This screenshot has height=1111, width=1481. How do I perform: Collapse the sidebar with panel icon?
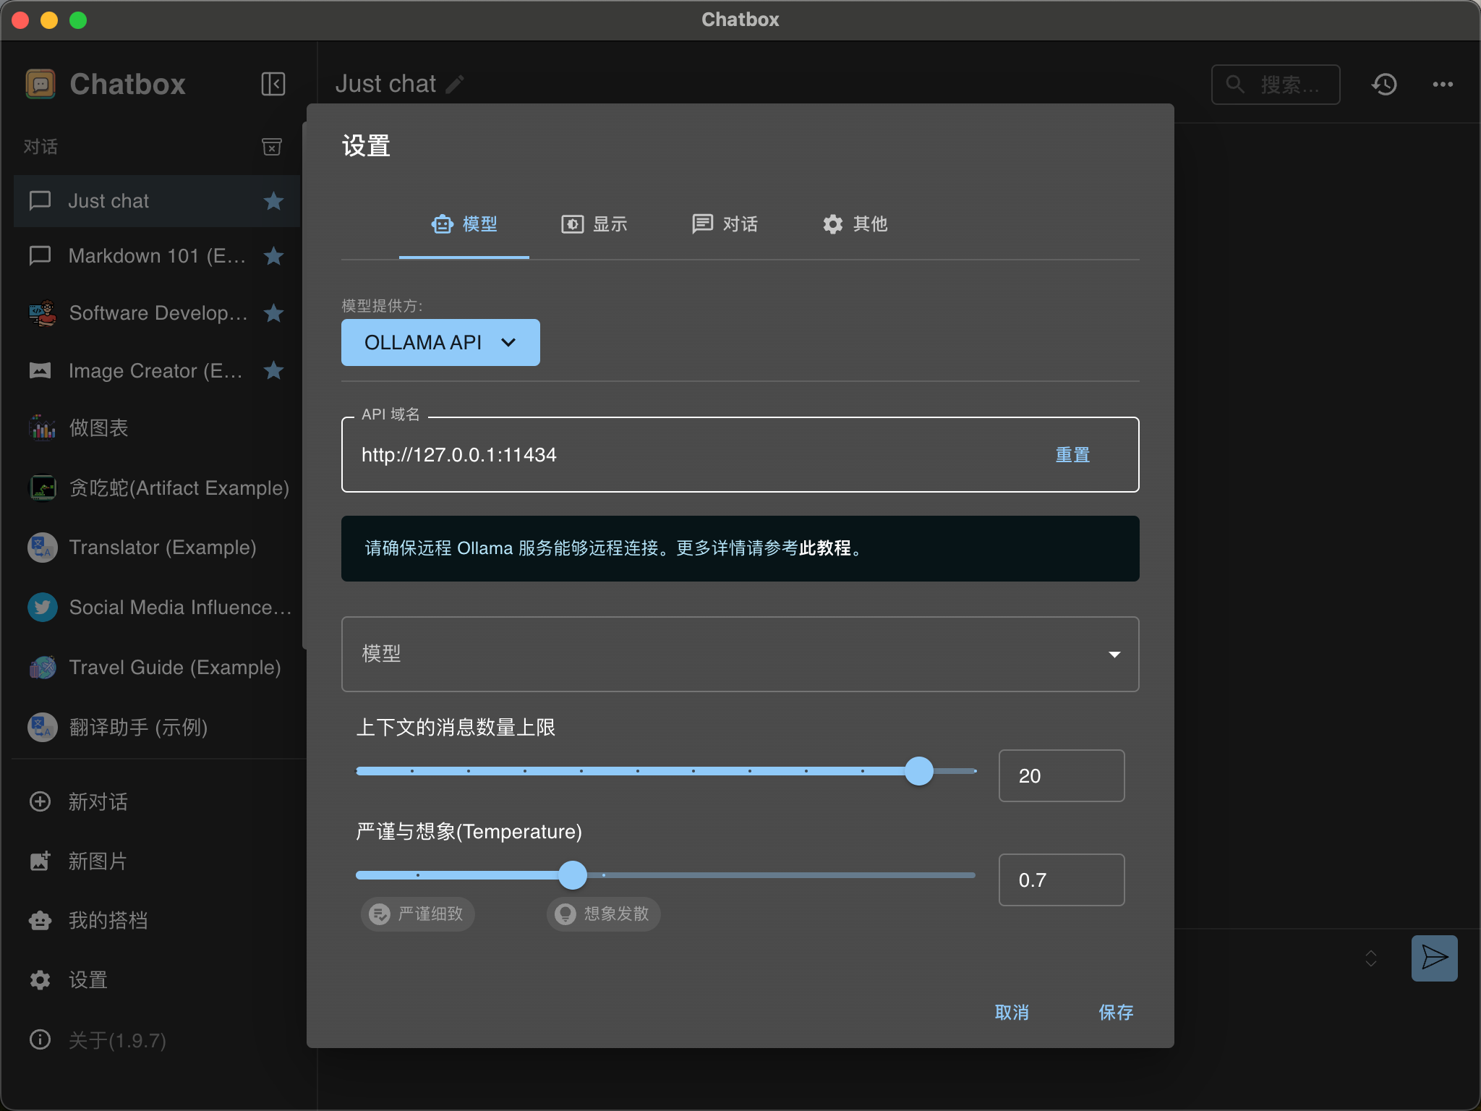point(273,84)
